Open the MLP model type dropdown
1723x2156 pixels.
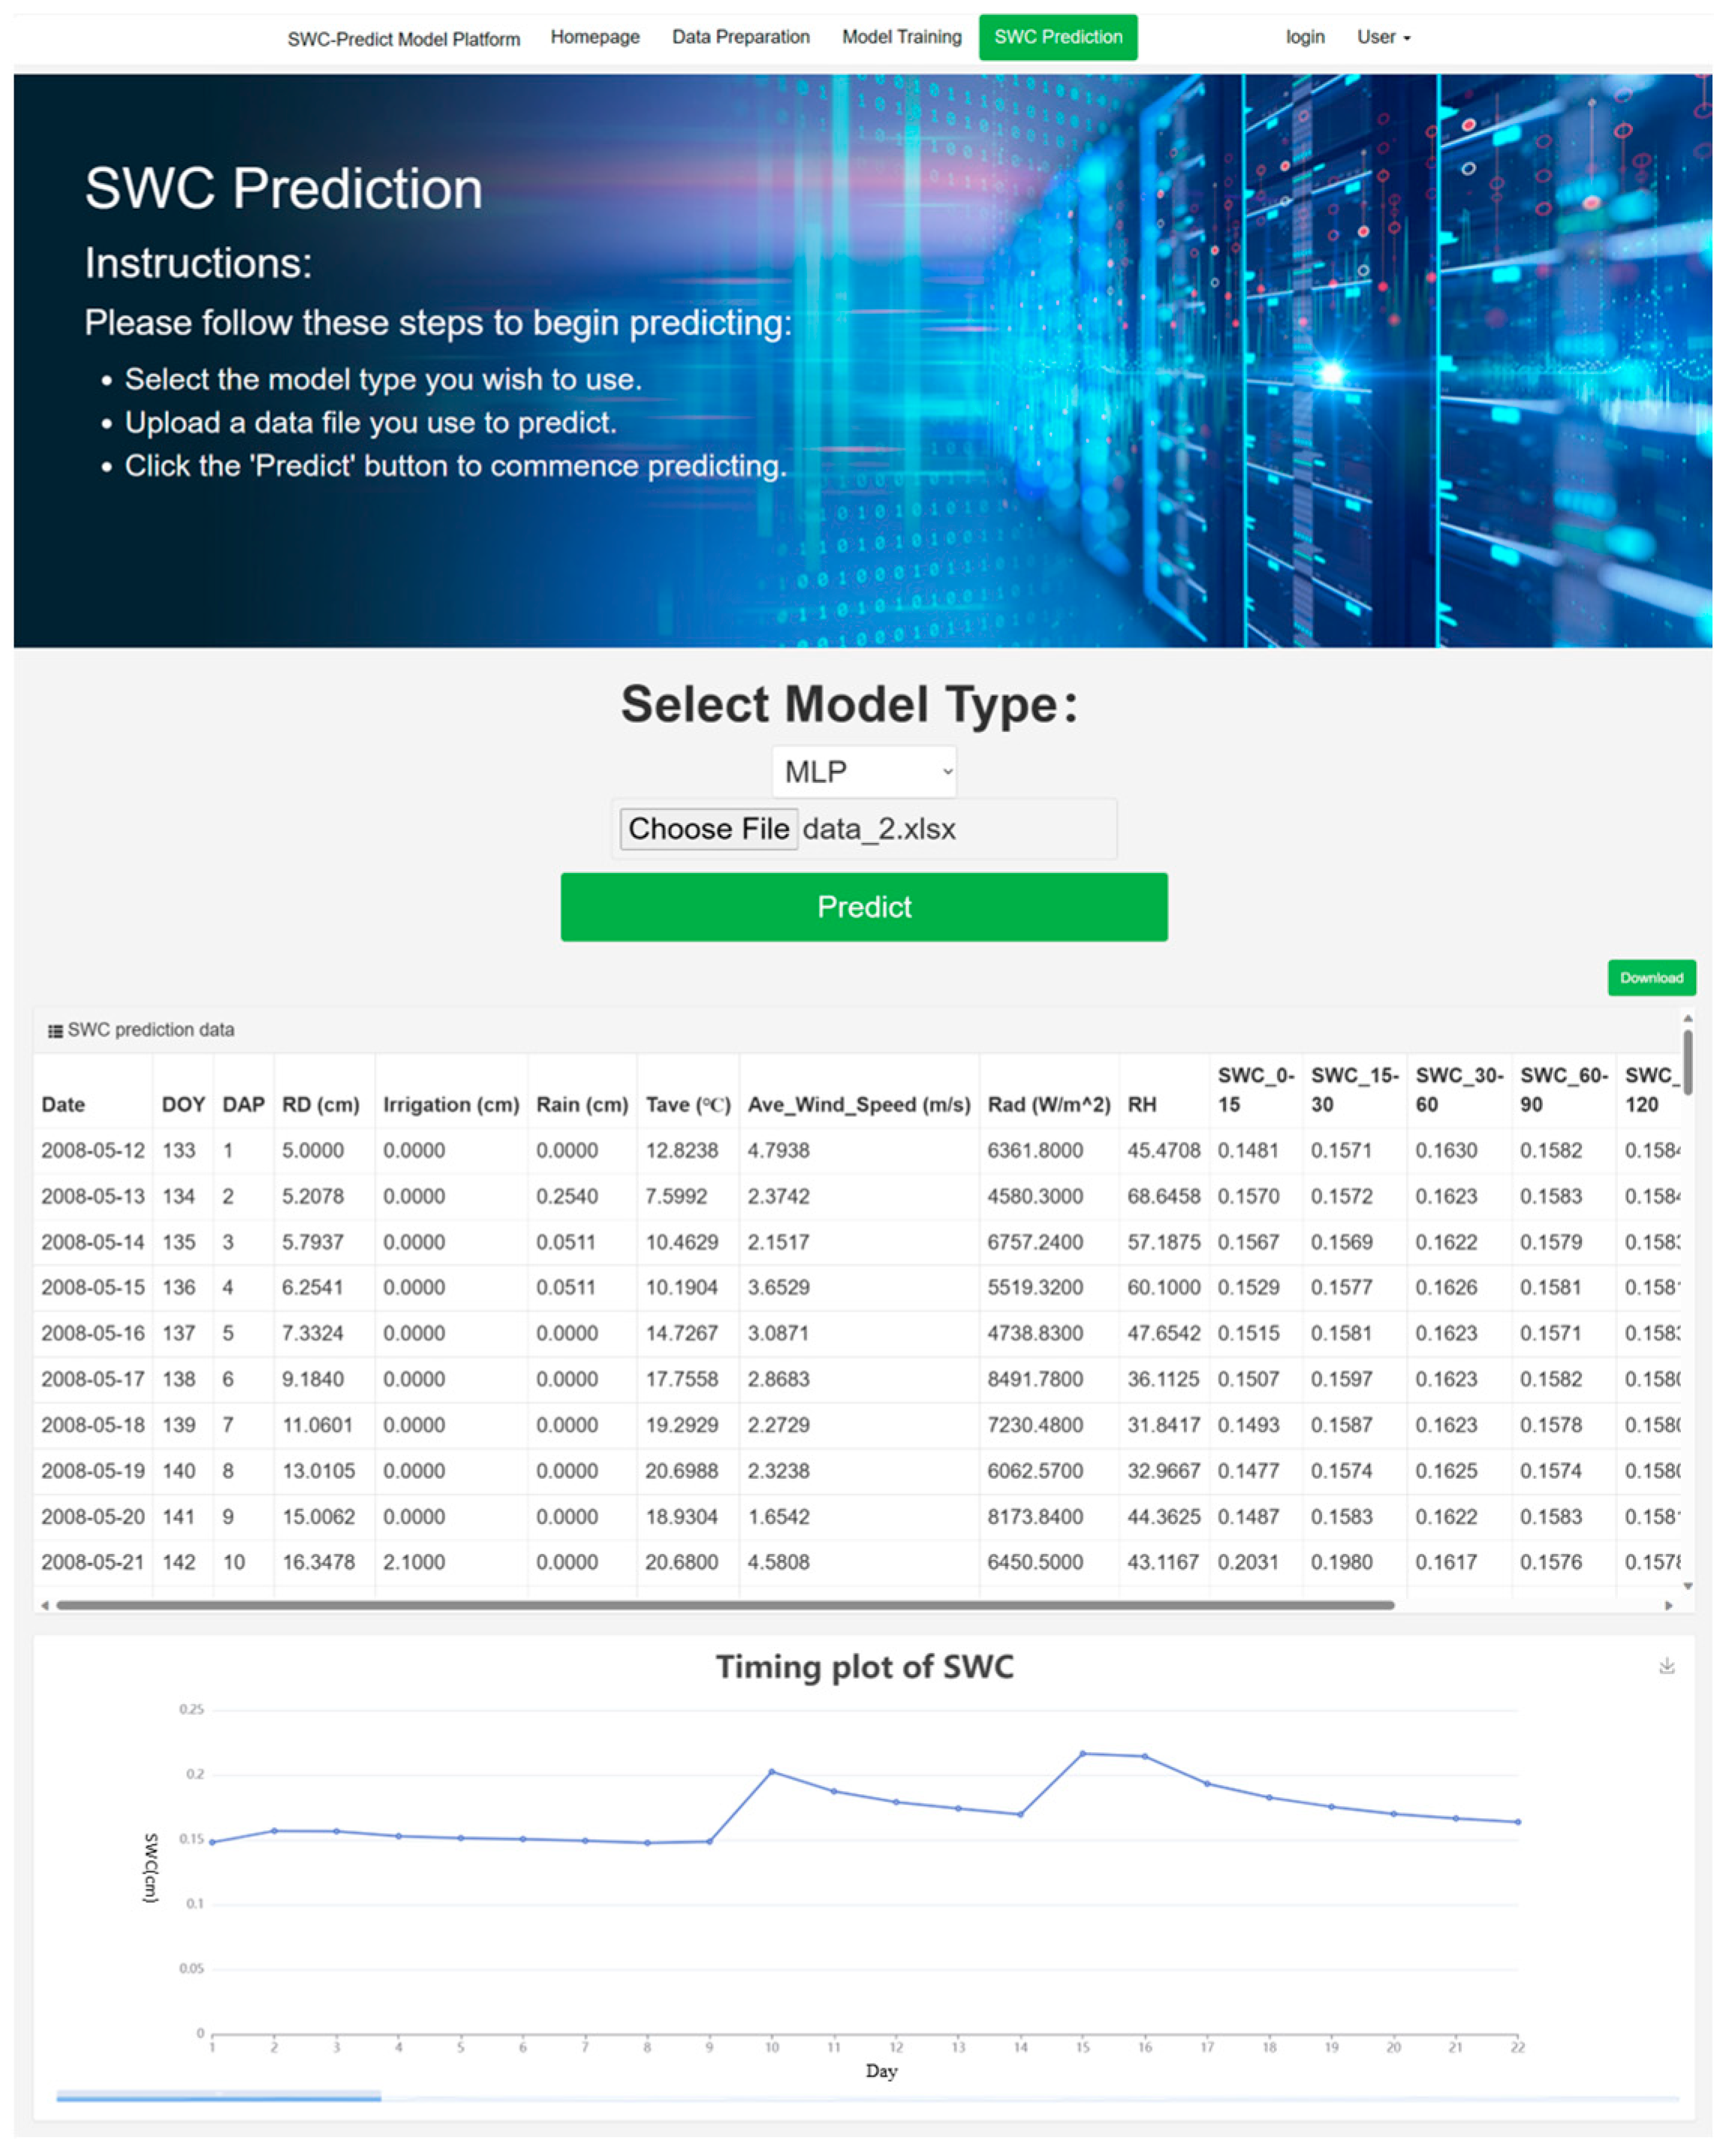tap(863, 771)
